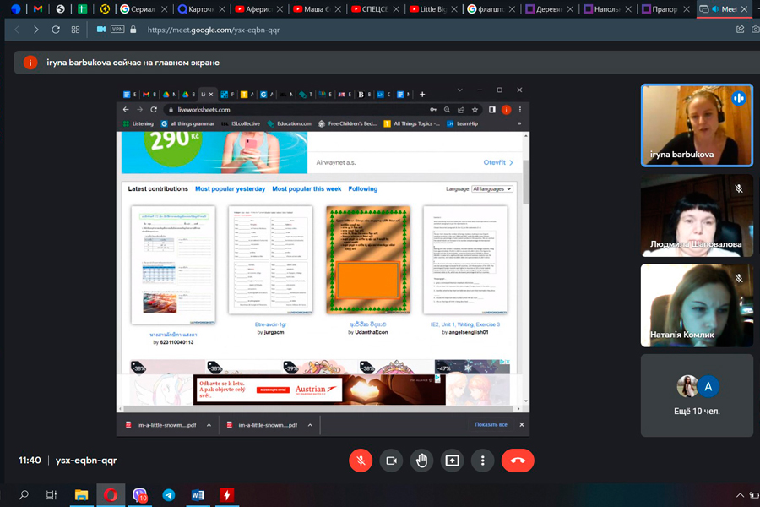
Task: Select Людмила Шаповалова's video tile
Action: click(x=697, y=215)
